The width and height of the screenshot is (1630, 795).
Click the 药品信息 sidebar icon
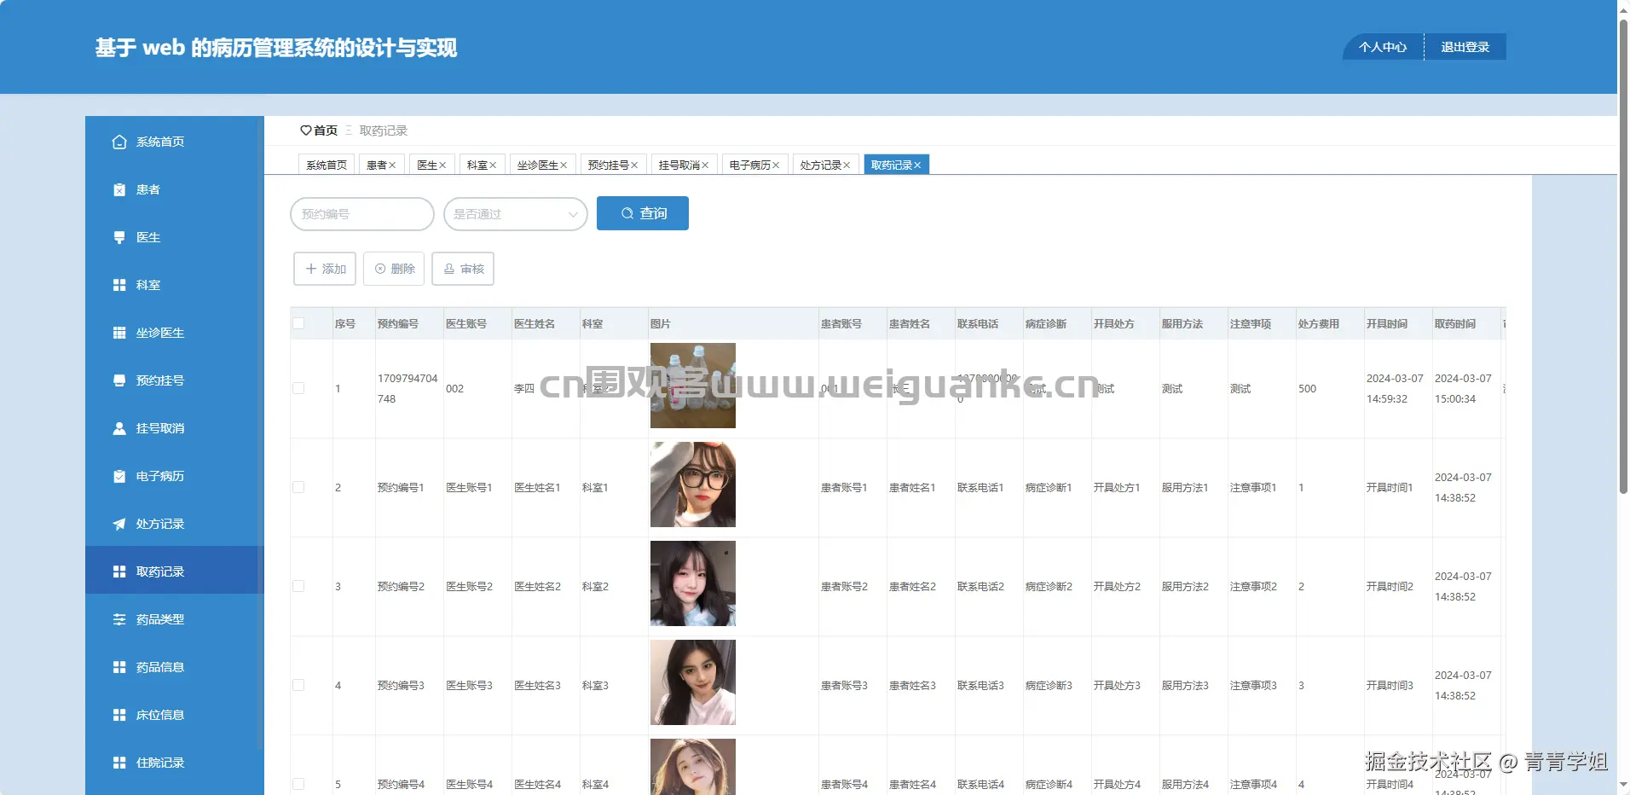(119, 667)
